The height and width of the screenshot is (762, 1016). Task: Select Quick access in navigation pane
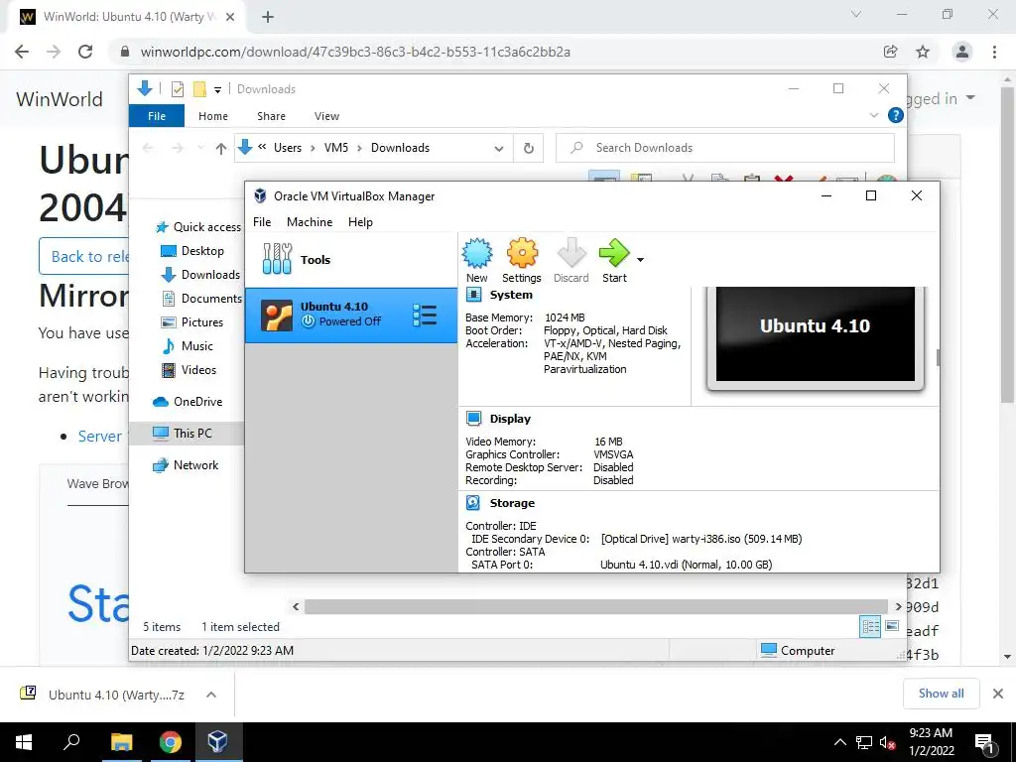click(198, 227)
